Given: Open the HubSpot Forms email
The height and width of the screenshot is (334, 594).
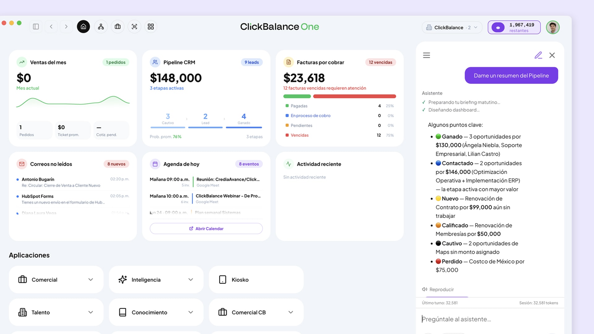Looking at the screenshot, I should pos(73,199).
